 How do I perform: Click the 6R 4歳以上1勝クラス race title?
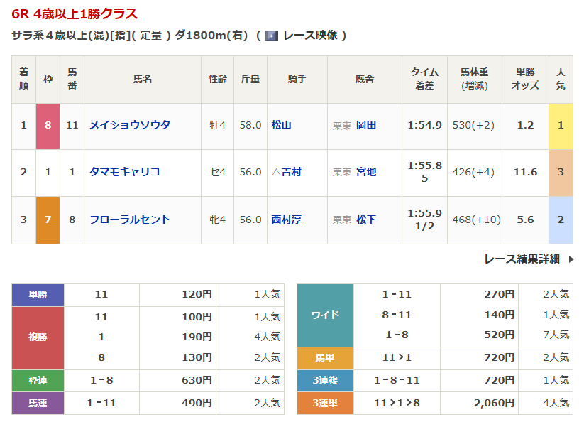[x=75, y=13]
